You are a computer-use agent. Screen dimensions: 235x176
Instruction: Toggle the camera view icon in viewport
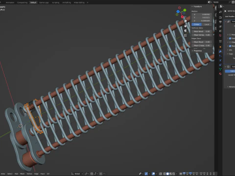186,31
